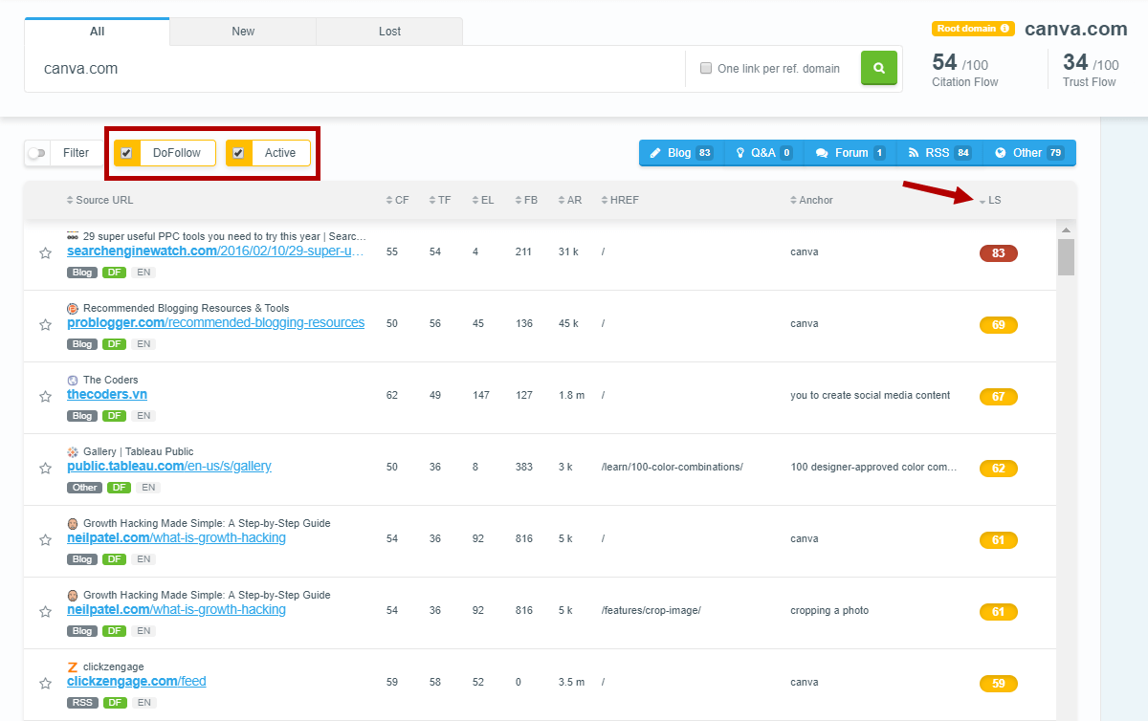Open problogger.com recommended-blogging-resources link
1148x721 pixels.
216,323
